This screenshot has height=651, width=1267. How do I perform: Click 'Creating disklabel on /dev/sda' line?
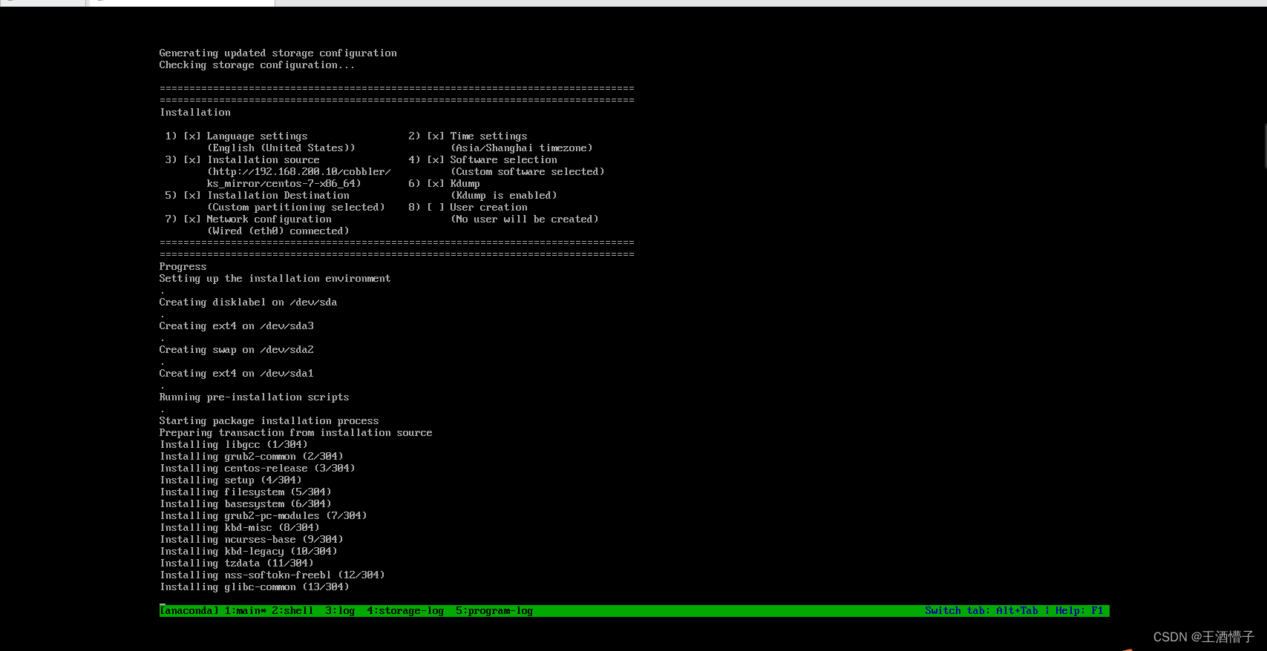tap(248, 303)
